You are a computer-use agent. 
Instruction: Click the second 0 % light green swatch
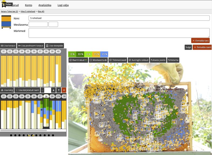[x=88, y=54]
